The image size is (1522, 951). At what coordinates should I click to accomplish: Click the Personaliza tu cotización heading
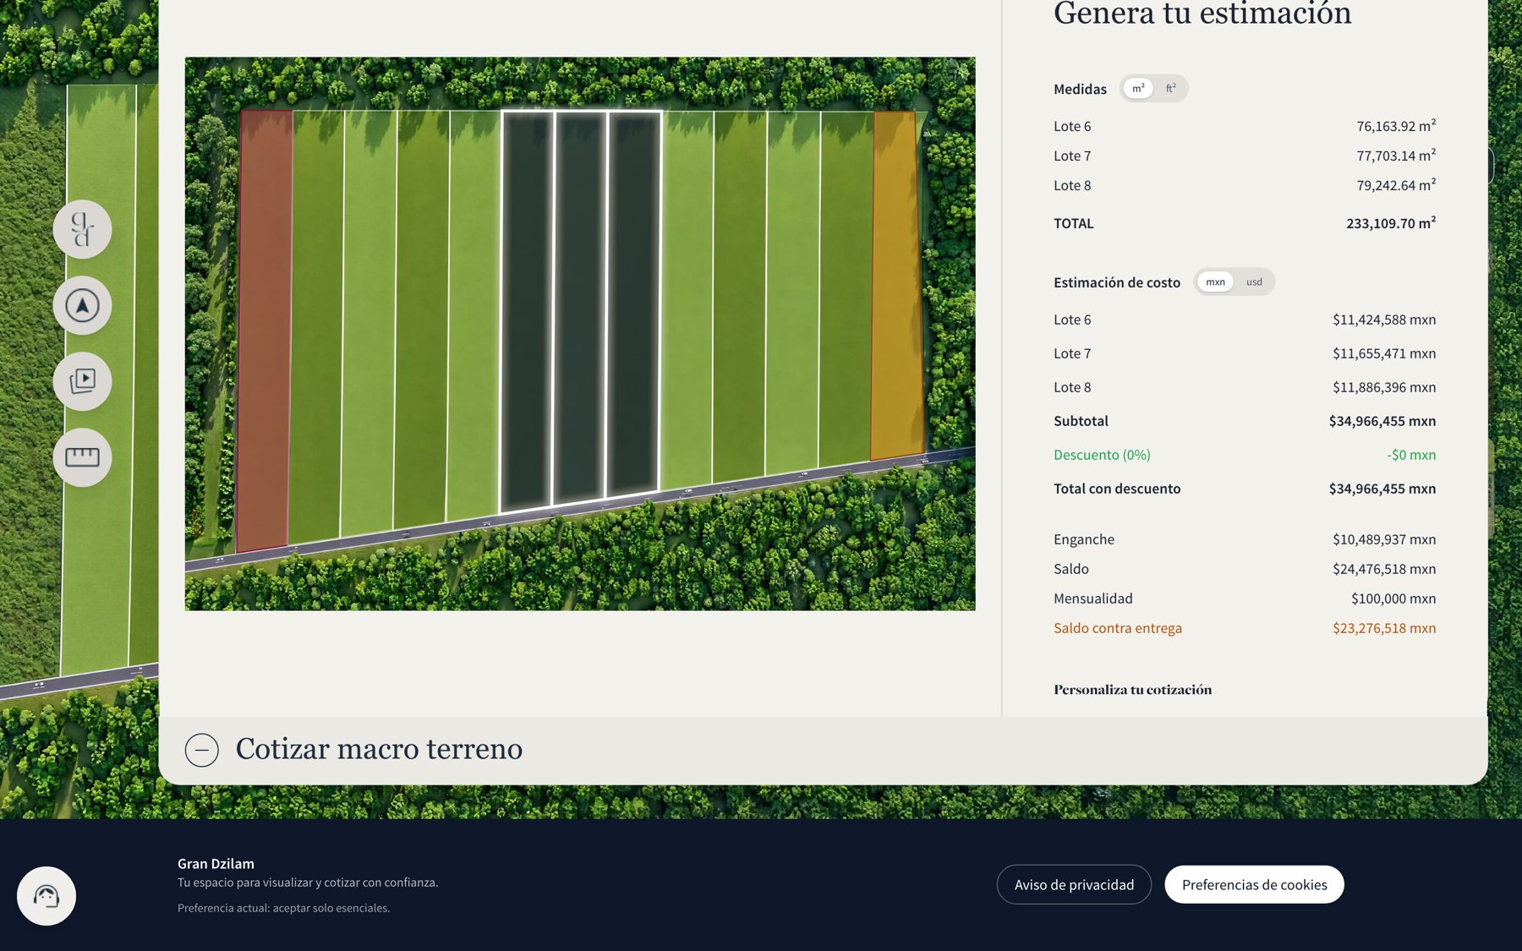[1132, 690]
